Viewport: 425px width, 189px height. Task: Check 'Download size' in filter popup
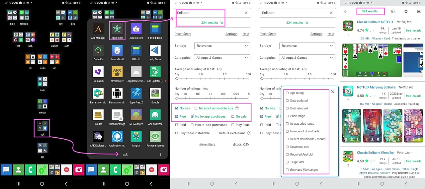287,147
